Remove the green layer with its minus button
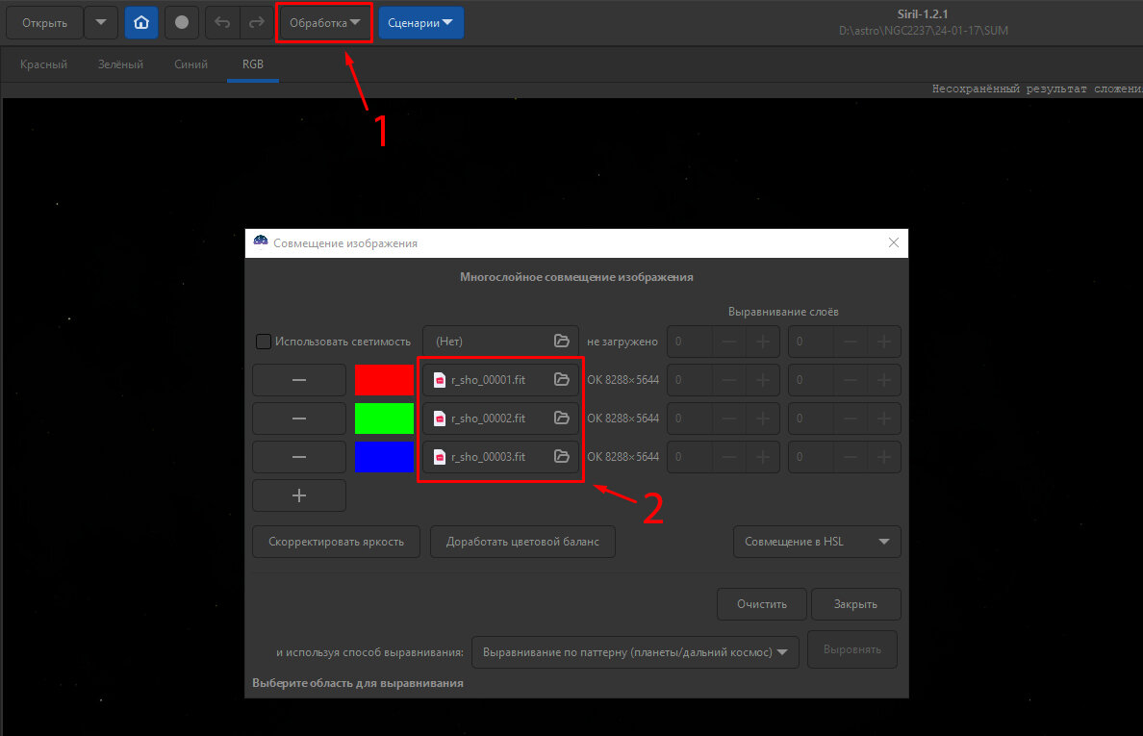This screenshot has width=1143, height=736. coord(299,419)
